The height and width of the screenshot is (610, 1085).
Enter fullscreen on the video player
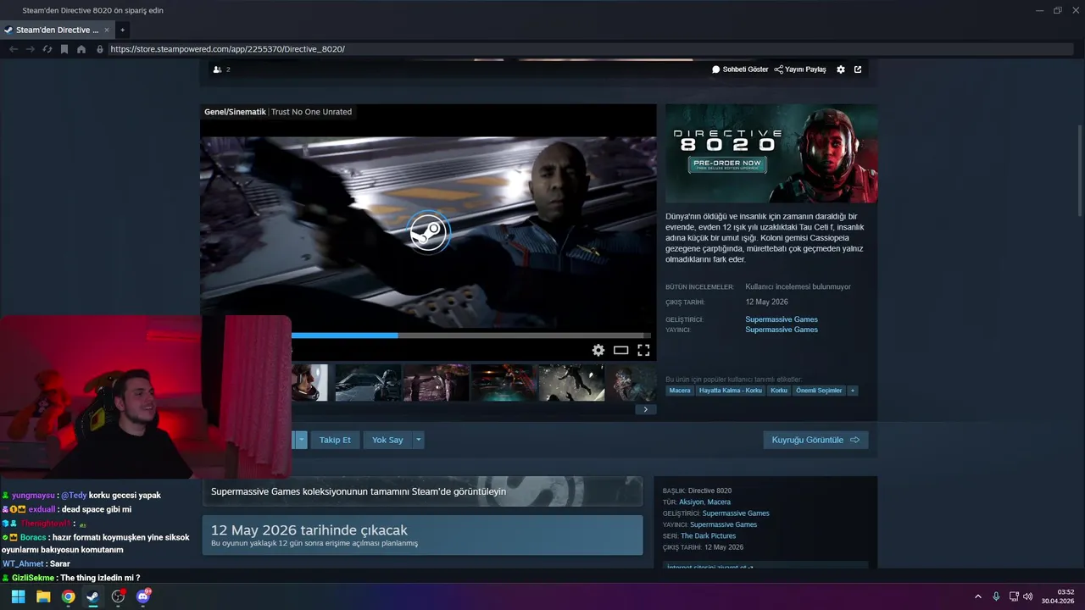[x=643, y=350]
